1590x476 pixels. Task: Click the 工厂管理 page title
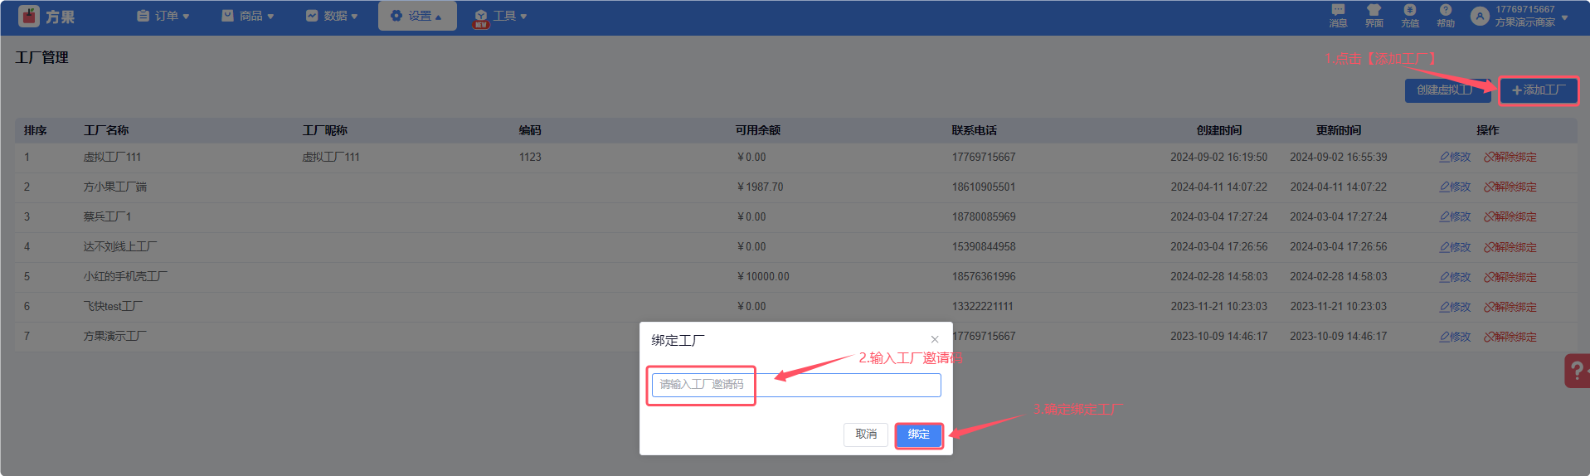41,57
